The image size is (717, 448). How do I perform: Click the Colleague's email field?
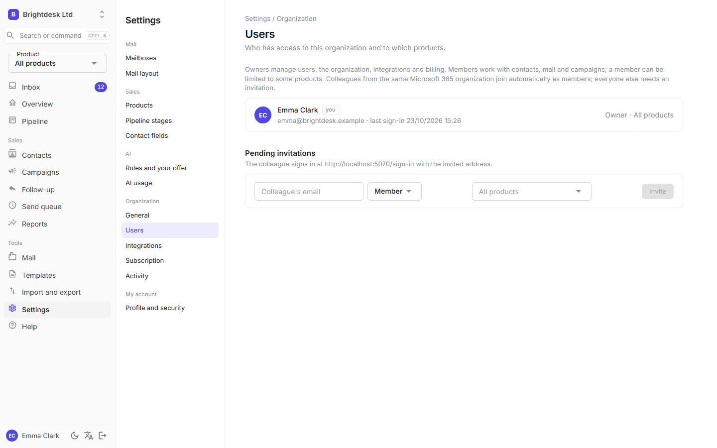coord(309,191)
